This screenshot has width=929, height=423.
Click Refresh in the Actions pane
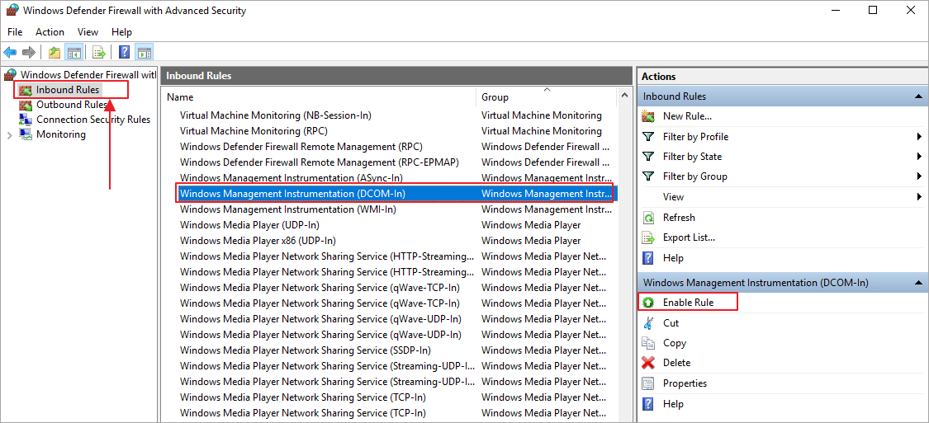coord(679,218)
